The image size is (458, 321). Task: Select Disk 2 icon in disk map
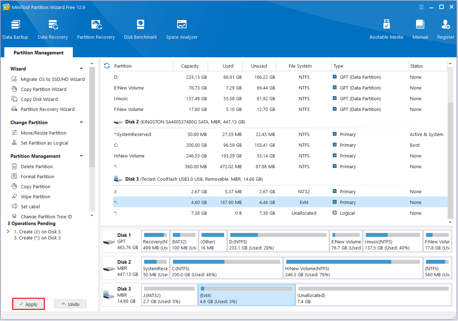pos(109,268)
